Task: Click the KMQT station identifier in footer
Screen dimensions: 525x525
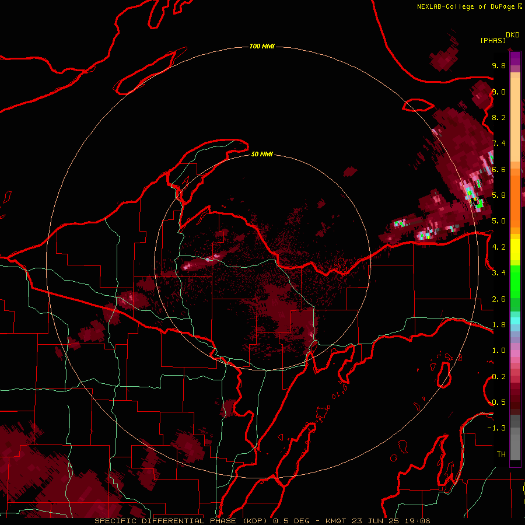Action: (335, 521)
